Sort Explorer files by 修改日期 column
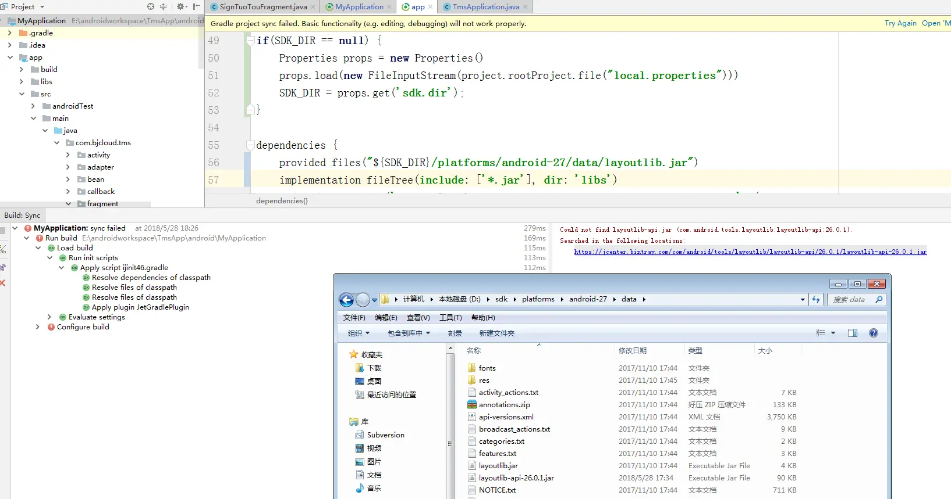951x499 pixels. 633,350
